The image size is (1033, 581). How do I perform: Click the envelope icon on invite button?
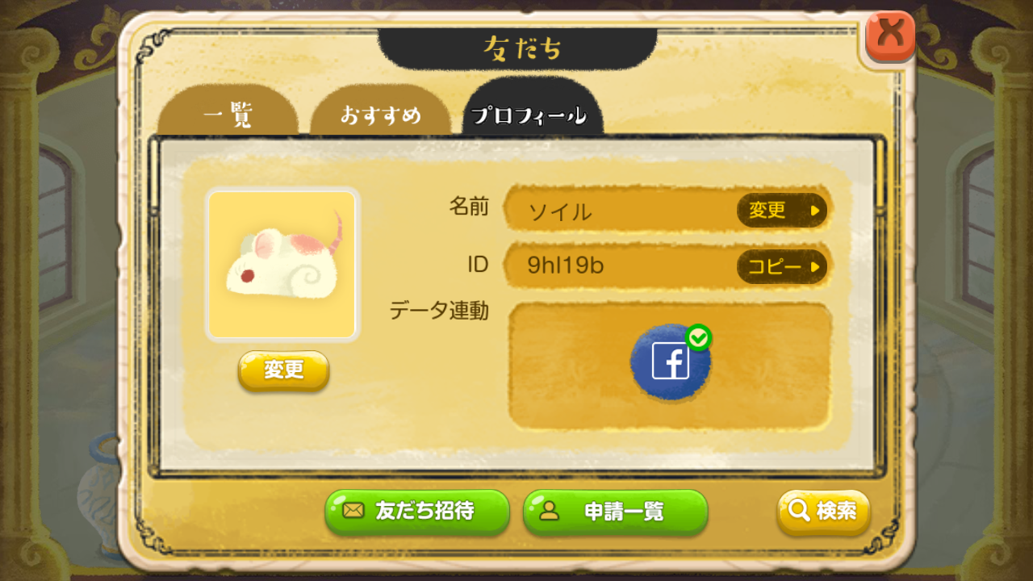click(x=353, y=511)
